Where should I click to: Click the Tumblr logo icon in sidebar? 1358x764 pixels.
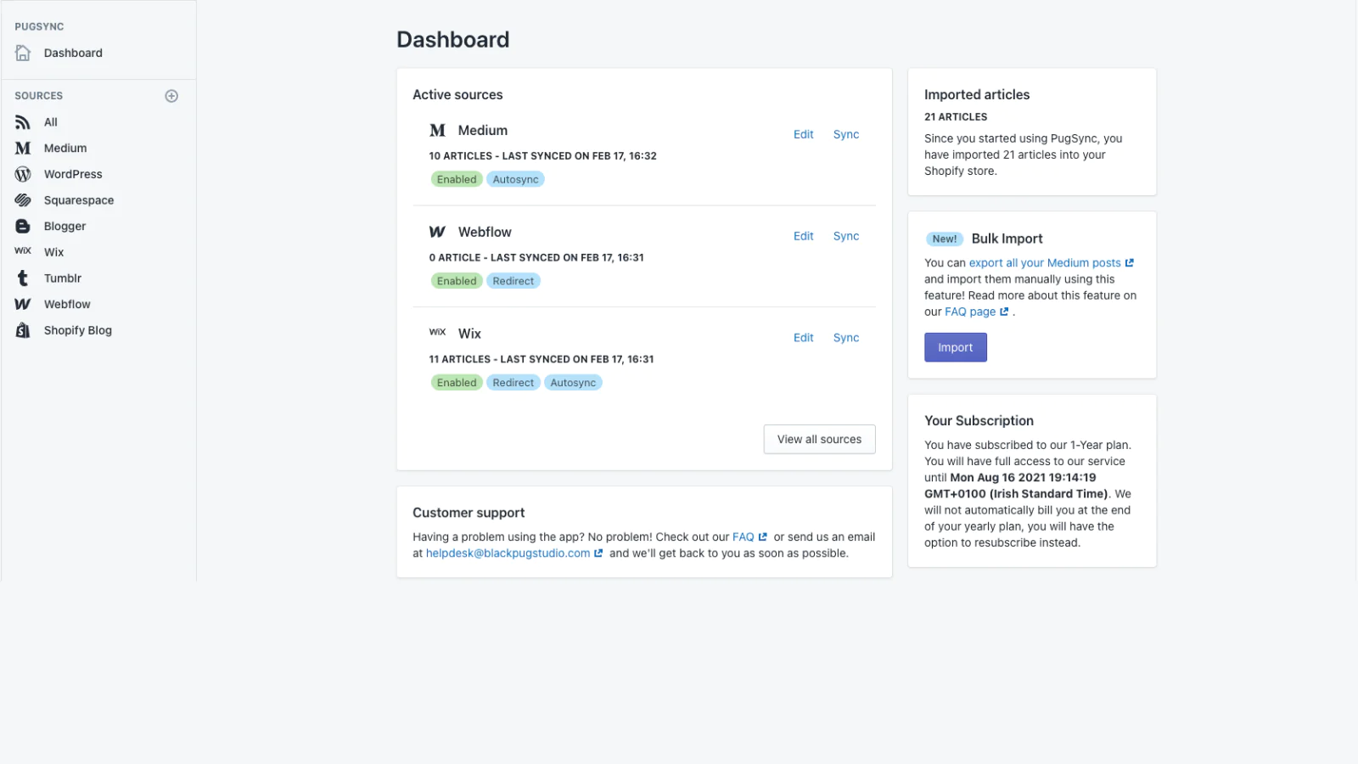click(x=23, y=278)
